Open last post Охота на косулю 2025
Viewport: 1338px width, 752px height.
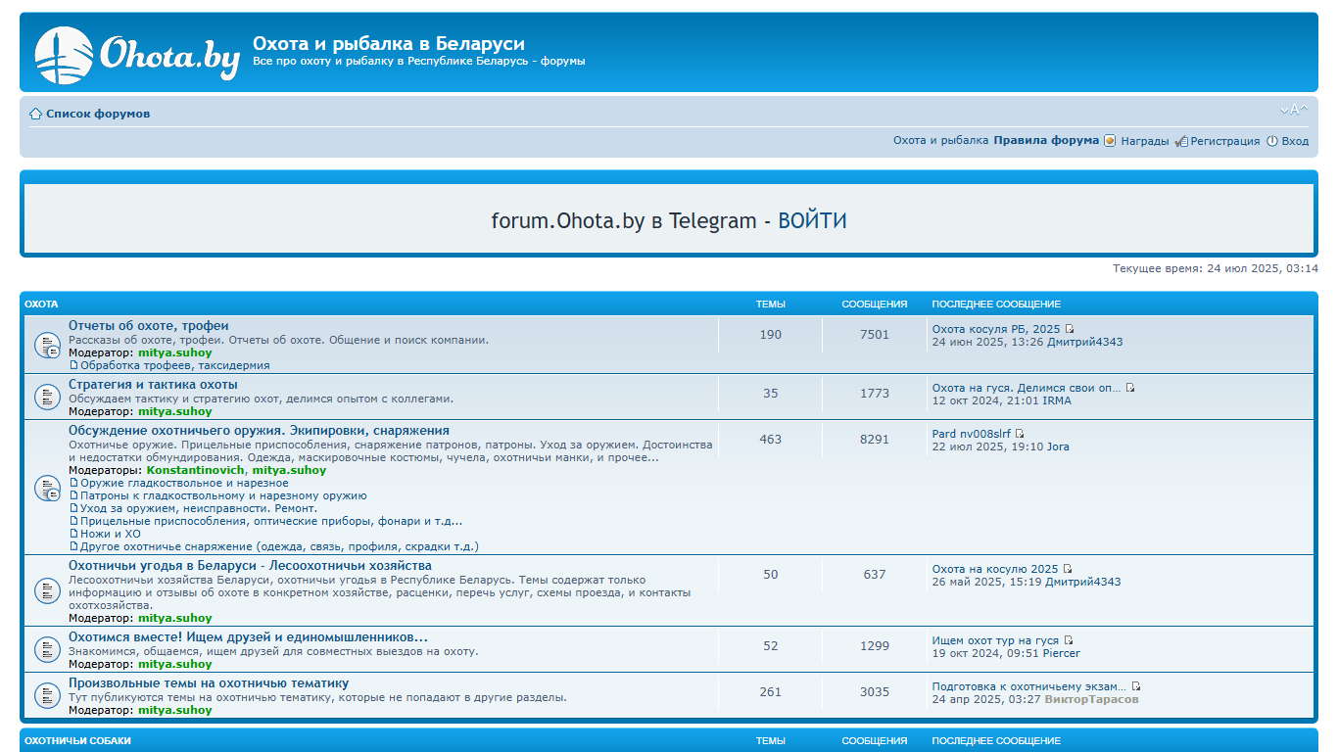(995, 569)
